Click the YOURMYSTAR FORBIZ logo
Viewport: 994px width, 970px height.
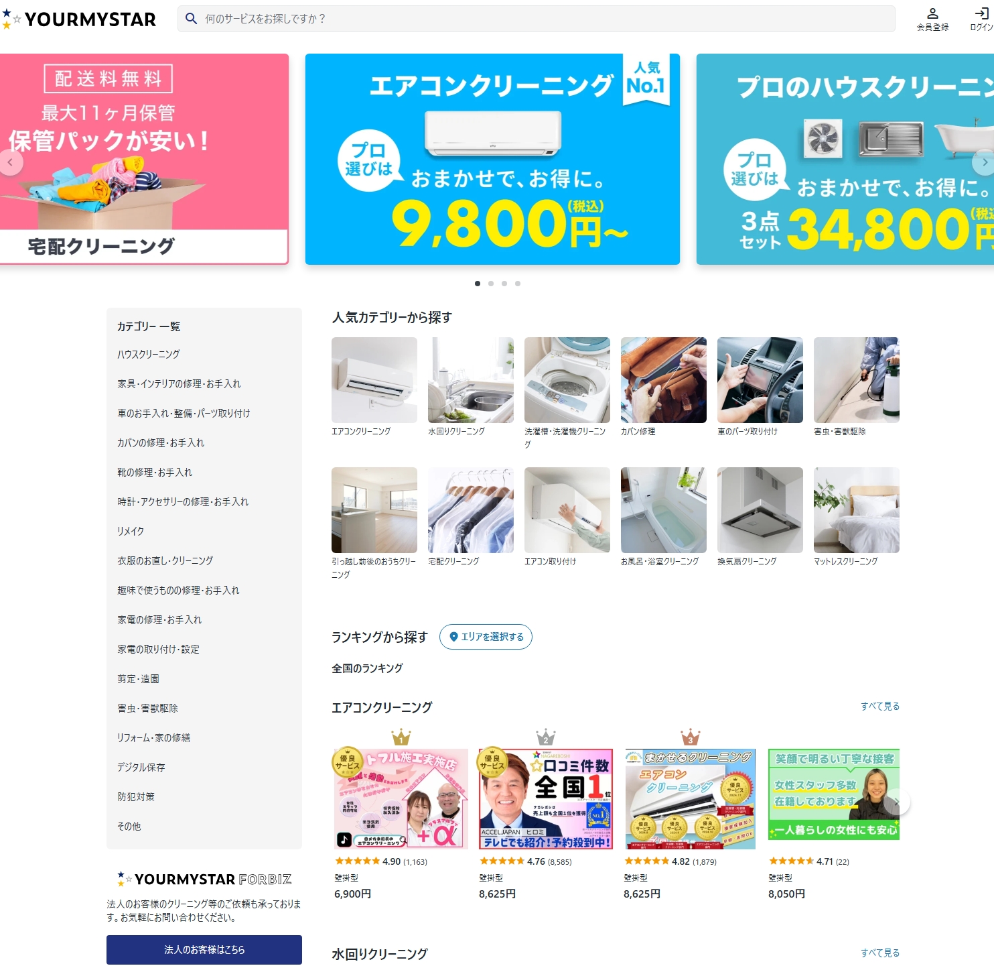pos(204,879)
